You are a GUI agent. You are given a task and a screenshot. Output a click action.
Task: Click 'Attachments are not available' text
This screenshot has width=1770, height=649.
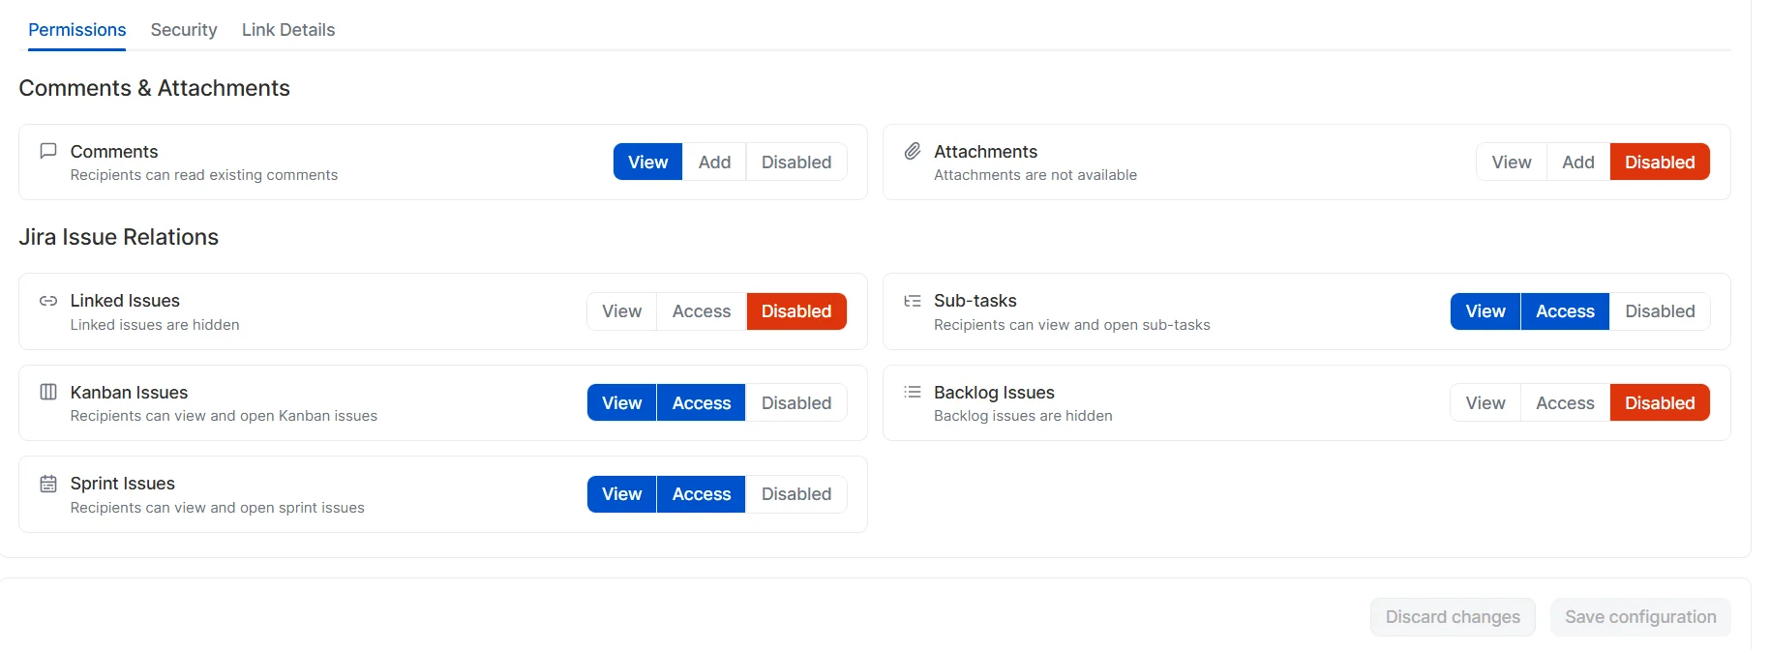[x=1035, y=175]
